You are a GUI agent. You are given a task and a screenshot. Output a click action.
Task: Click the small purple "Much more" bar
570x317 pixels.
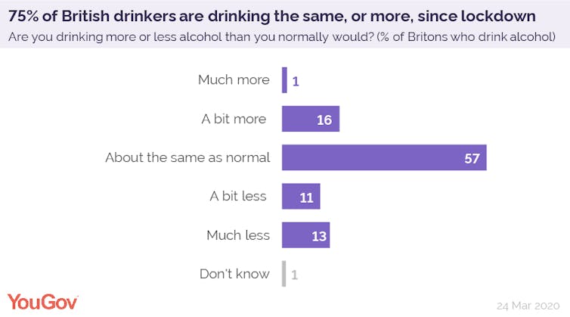click(x=284, y=79)
